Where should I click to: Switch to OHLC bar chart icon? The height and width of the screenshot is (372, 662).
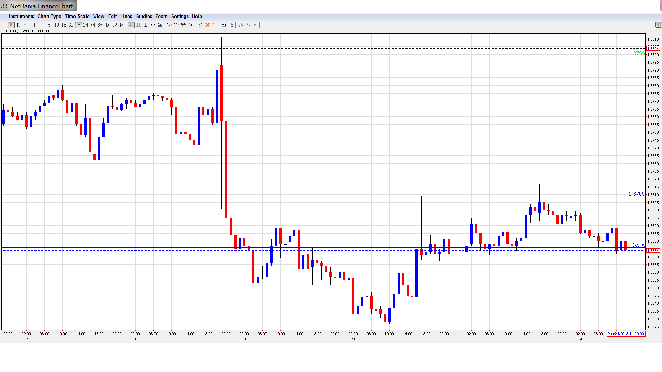tap(18, 25)
